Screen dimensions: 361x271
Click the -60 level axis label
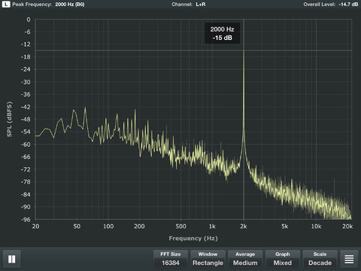[x=26, y=145]
